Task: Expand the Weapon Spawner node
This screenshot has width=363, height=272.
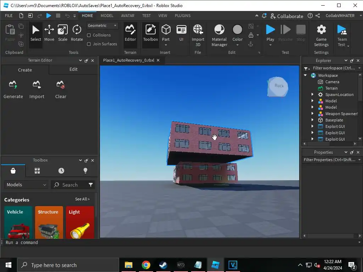Action: click(x=312, y=114)
